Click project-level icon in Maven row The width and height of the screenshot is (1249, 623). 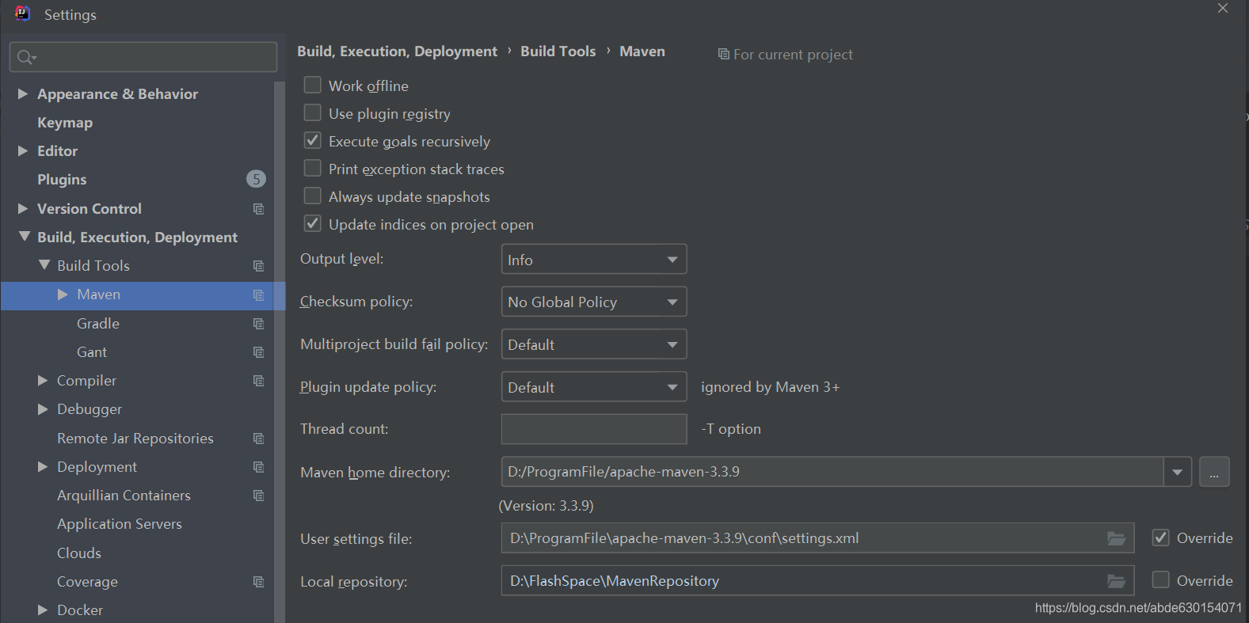point(258,294)
